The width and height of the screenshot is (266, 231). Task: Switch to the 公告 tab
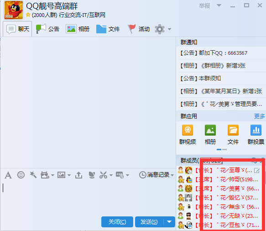[47, 29]
